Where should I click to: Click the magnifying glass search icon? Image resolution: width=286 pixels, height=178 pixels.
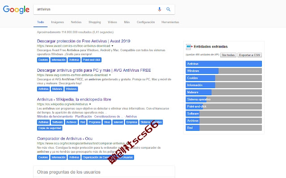[x=168, y=9]
